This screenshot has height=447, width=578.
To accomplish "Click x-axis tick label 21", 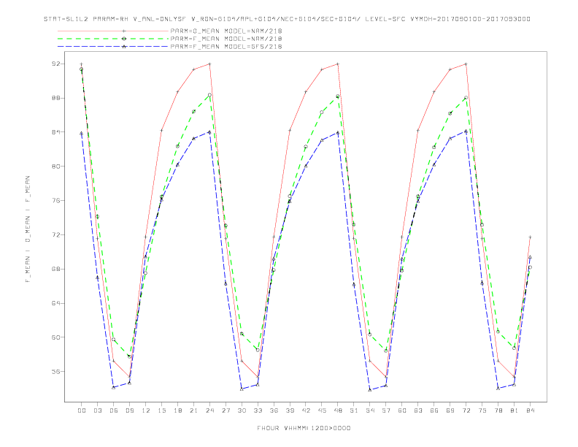I will pyautogui.click(x=193, y=410).
